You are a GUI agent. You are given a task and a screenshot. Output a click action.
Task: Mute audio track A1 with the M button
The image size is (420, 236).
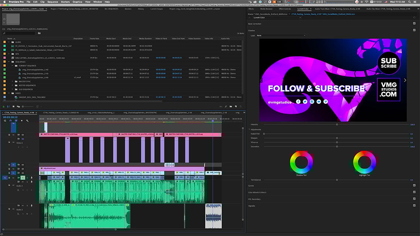coord(22,178)
